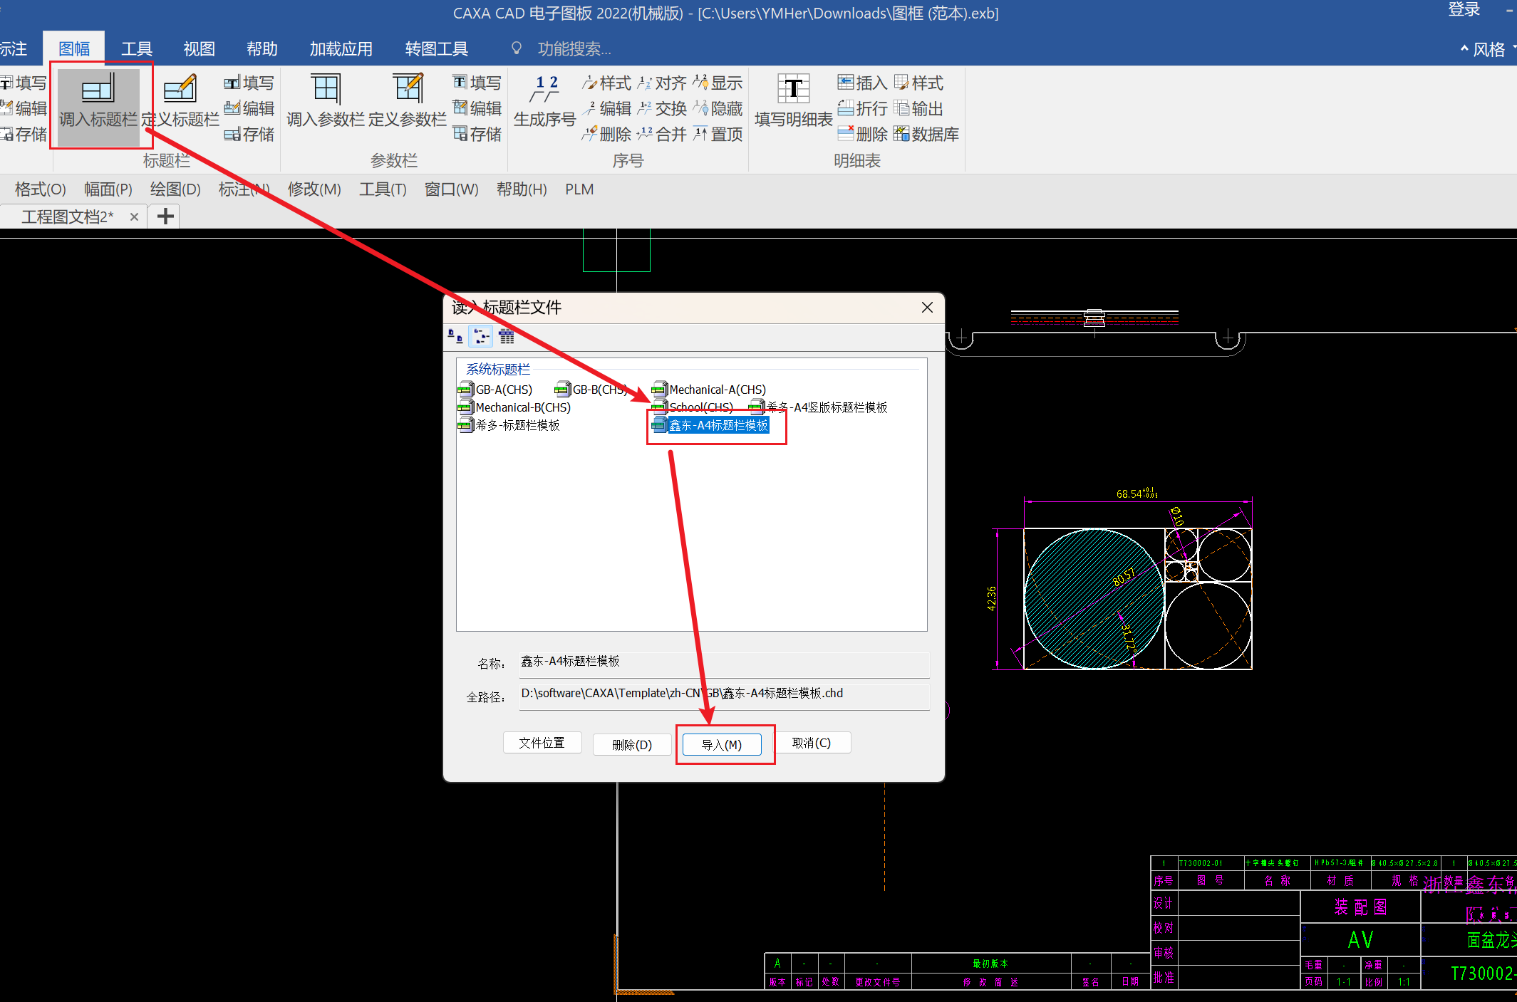The image size is (1517, 1002).
Task: Click 编辑 in the 标题栏 group
Action: 249,108
